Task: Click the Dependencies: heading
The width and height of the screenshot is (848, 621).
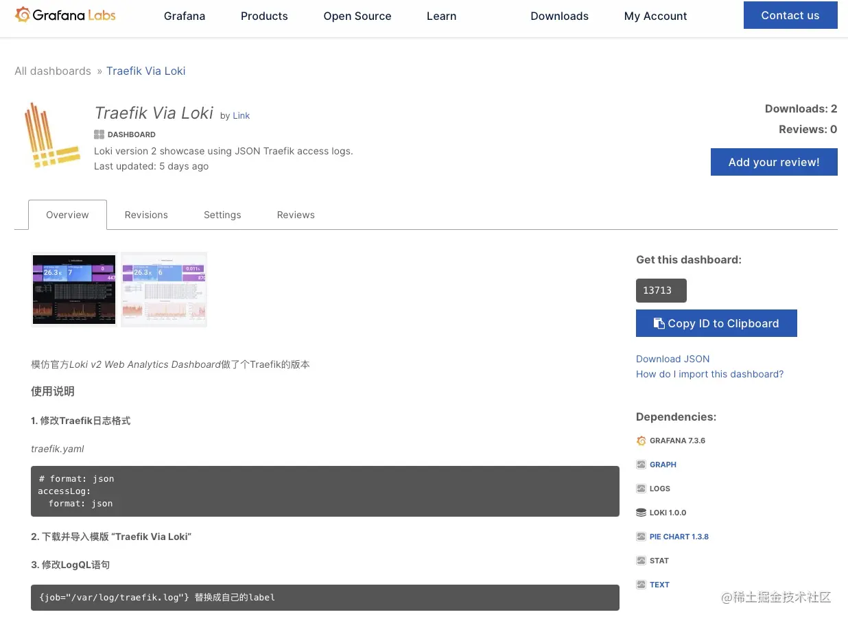Action: [676, 417]
